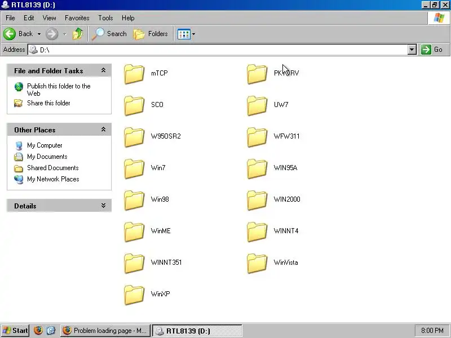Select the WIN95A folder icon
This screenshot has width=451, height=338.
point(257,168)
